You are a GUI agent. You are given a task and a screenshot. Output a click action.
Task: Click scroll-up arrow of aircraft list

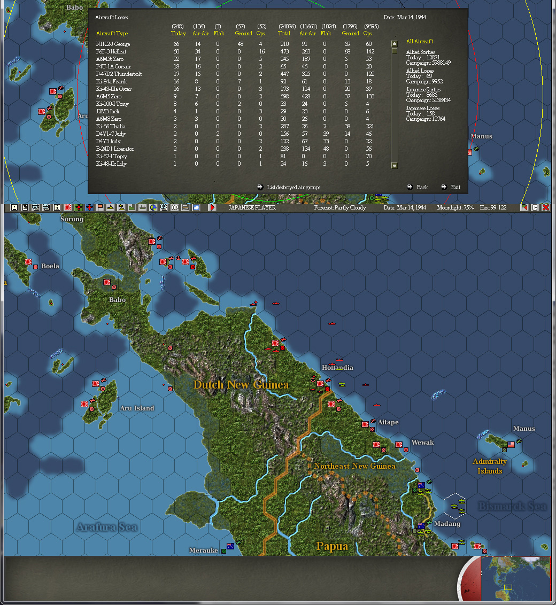pyautogui.click(x=395, y=43)
